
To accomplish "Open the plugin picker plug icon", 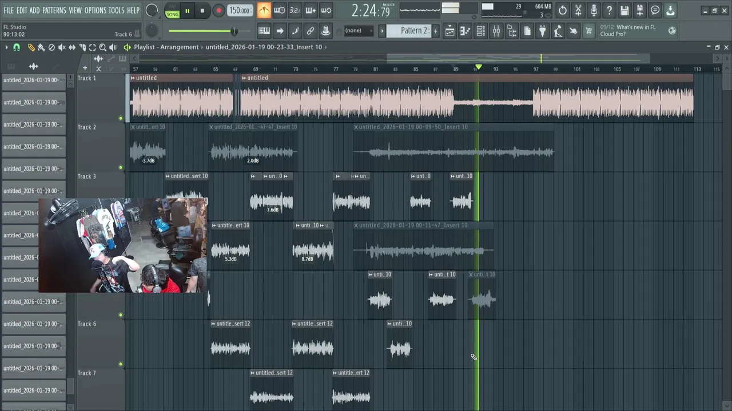I will tap(543, 31).
